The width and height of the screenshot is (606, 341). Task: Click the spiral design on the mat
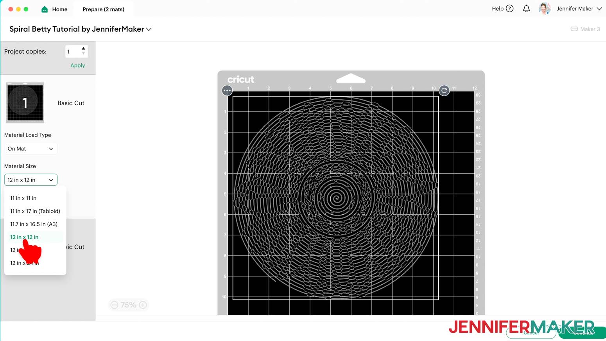(336, 197)
